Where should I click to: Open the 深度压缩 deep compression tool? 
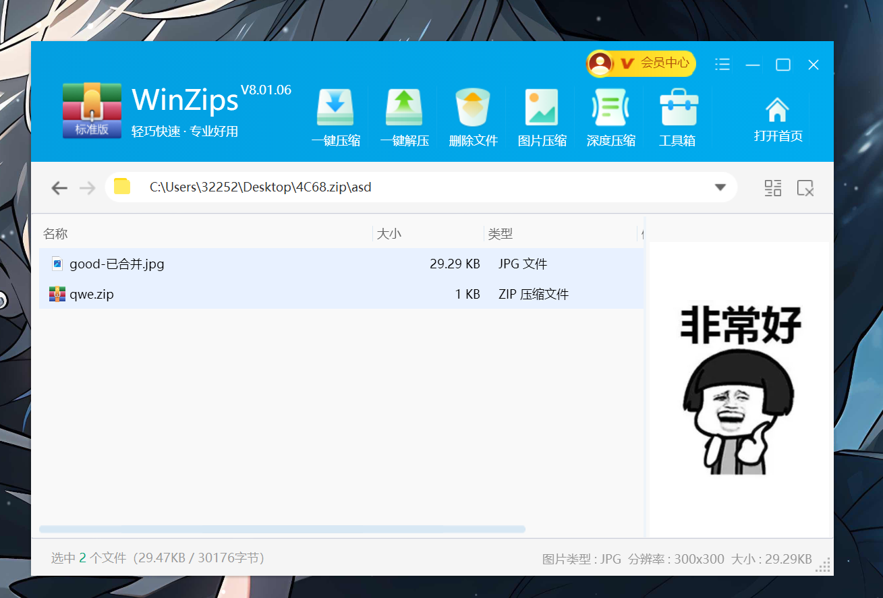(x=610, y=109)
